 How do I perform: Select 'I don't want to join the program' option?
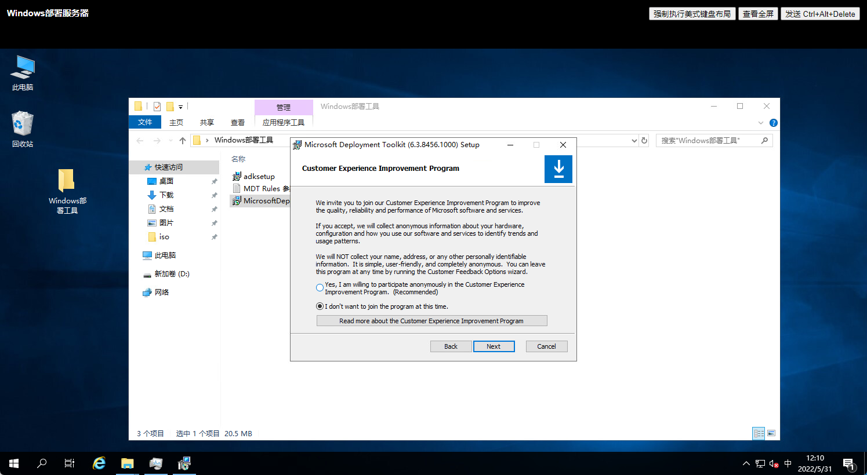pos(320,306)
